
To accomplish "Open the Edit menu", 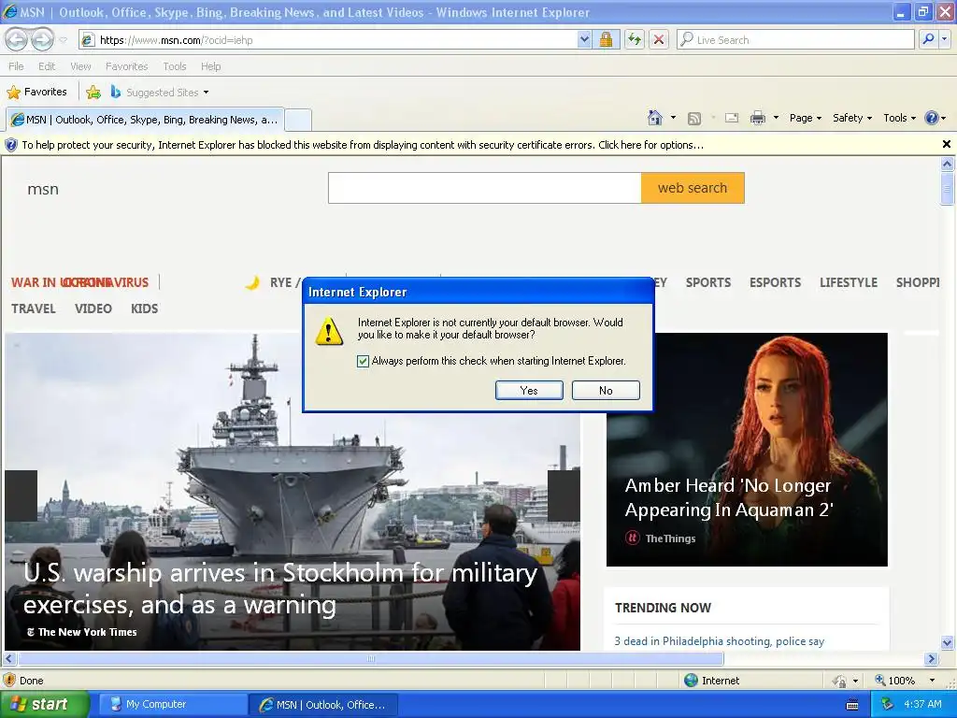I will 47,66.
